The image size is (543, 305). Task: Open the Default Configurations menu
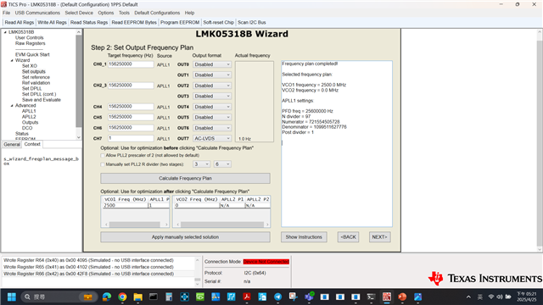pos(157,13)
